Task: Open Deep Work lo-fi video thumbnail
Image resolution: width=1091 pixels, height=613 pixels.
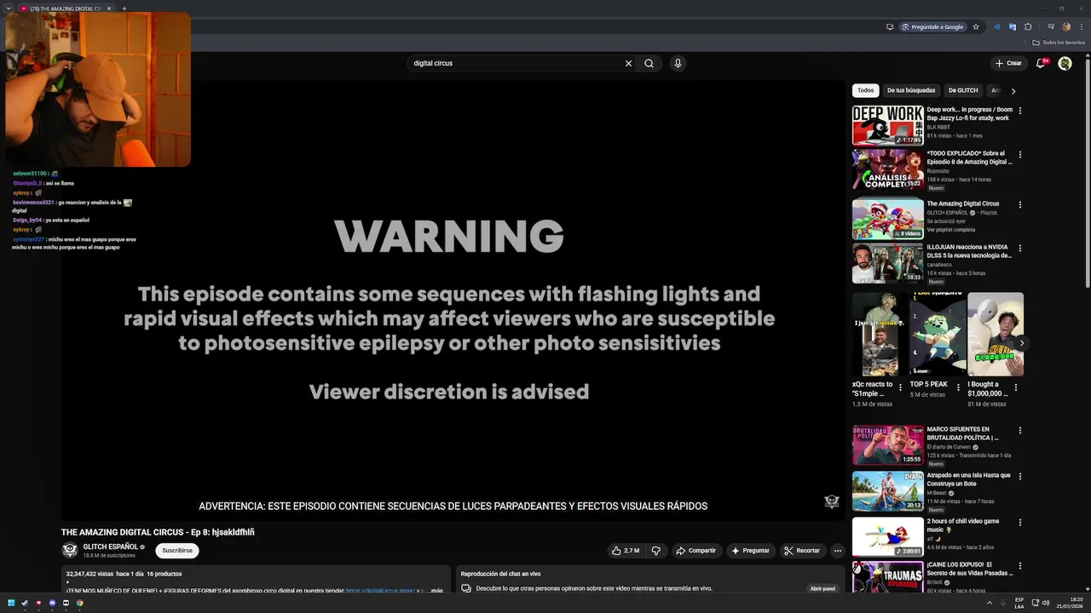Action: pyautogui.click(x=887, y=125)
